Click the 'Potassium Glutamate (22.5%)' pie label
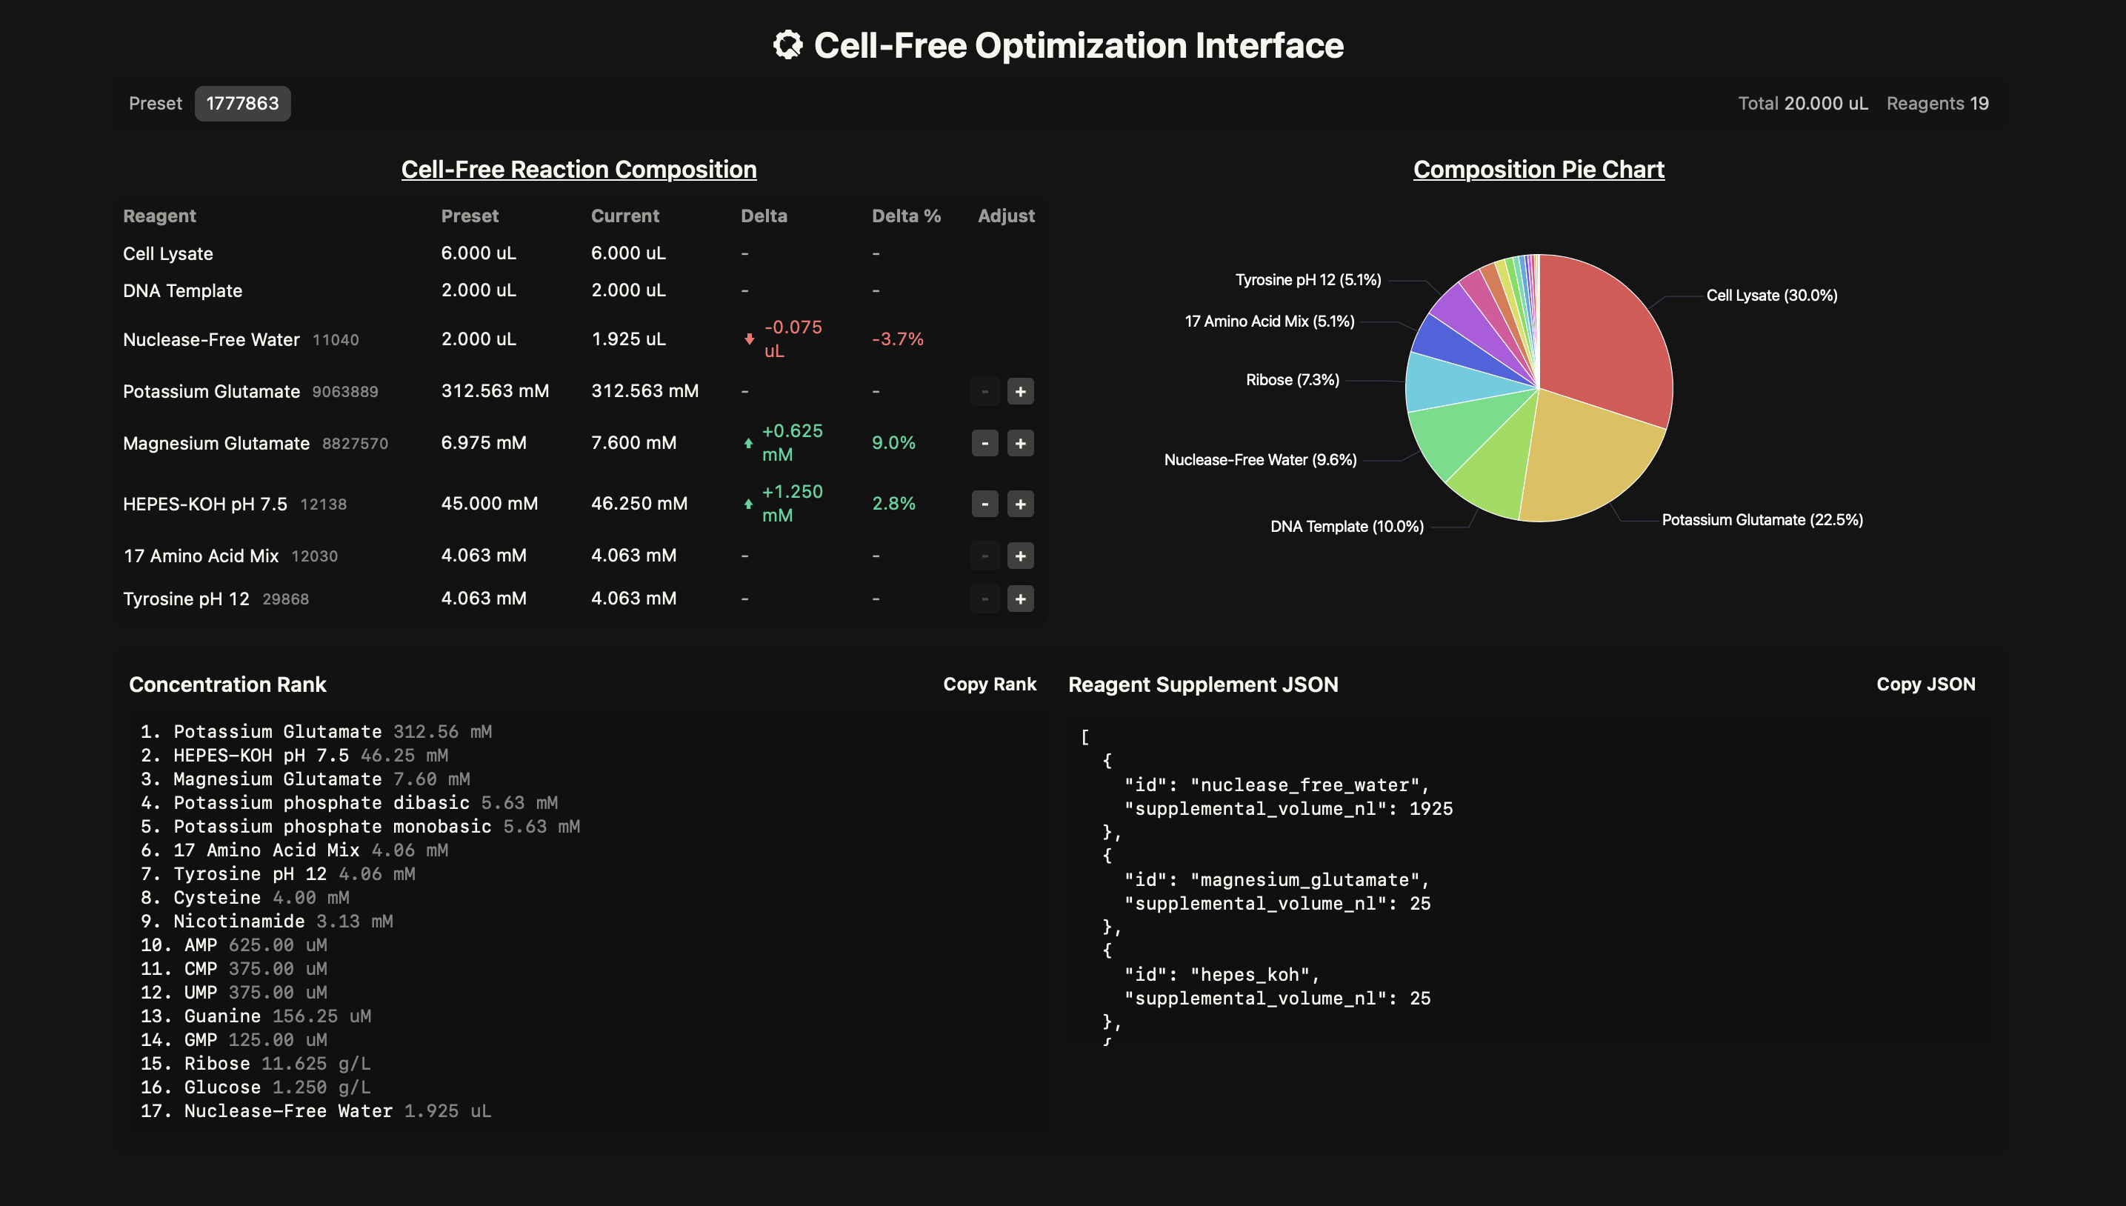This screenshot has width=2126, height=1206. (x=1762, y=520)
